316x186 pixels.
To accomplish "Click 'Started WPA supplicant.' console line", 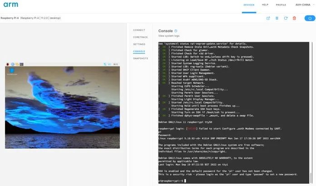I will click(188, 76).
